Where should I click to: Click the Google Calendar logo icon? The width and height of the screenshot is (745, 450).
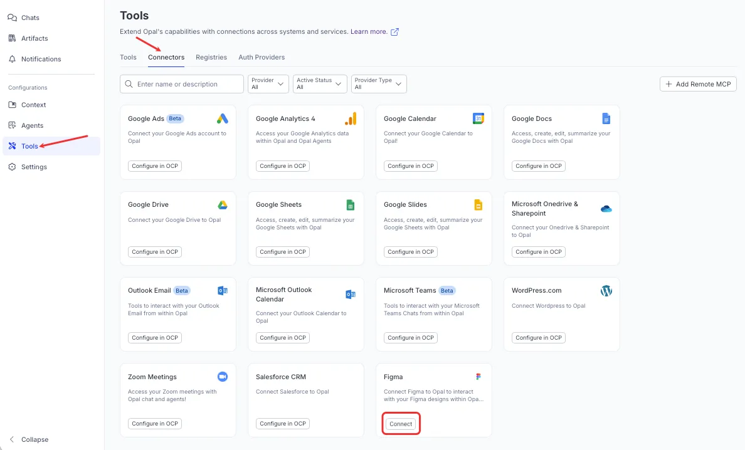(x=478, y=118)
